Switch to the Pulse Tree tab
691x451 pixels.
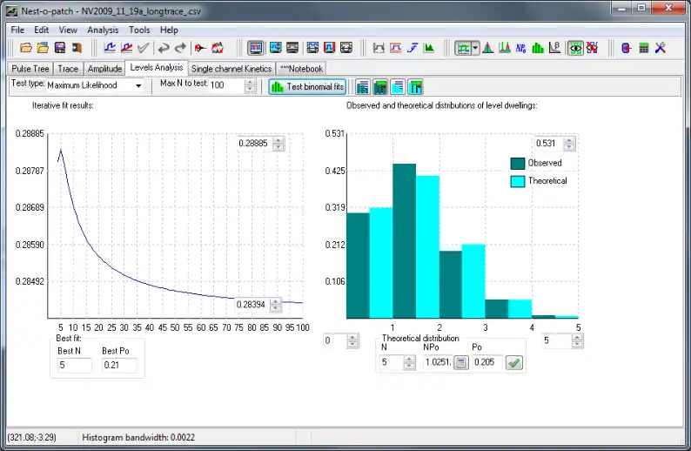click(x=30, y=69)
